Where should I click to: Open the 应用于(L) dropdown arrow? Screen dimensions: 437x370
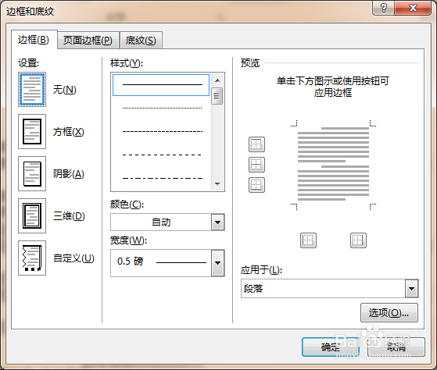click(411, 289)
